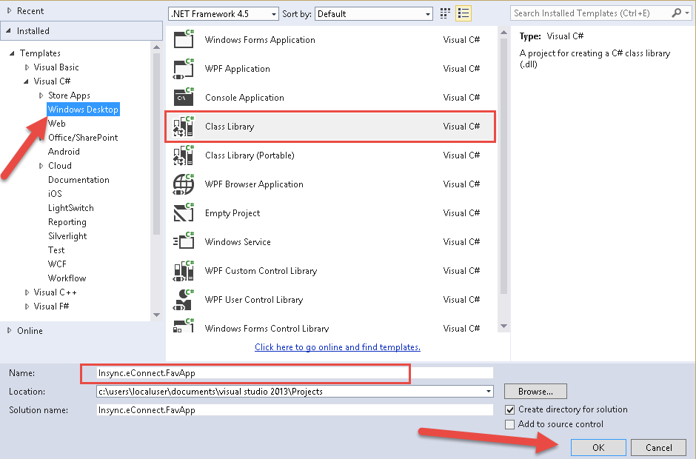Select Web under Visual C# templates
Image resolution: width=696 pixels, height=459 pixels.
click(x=57, y=124)
